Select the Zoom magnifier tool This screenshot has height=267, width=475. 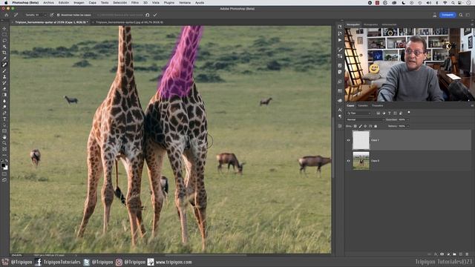pyautogui.click(x=4, y=143)
